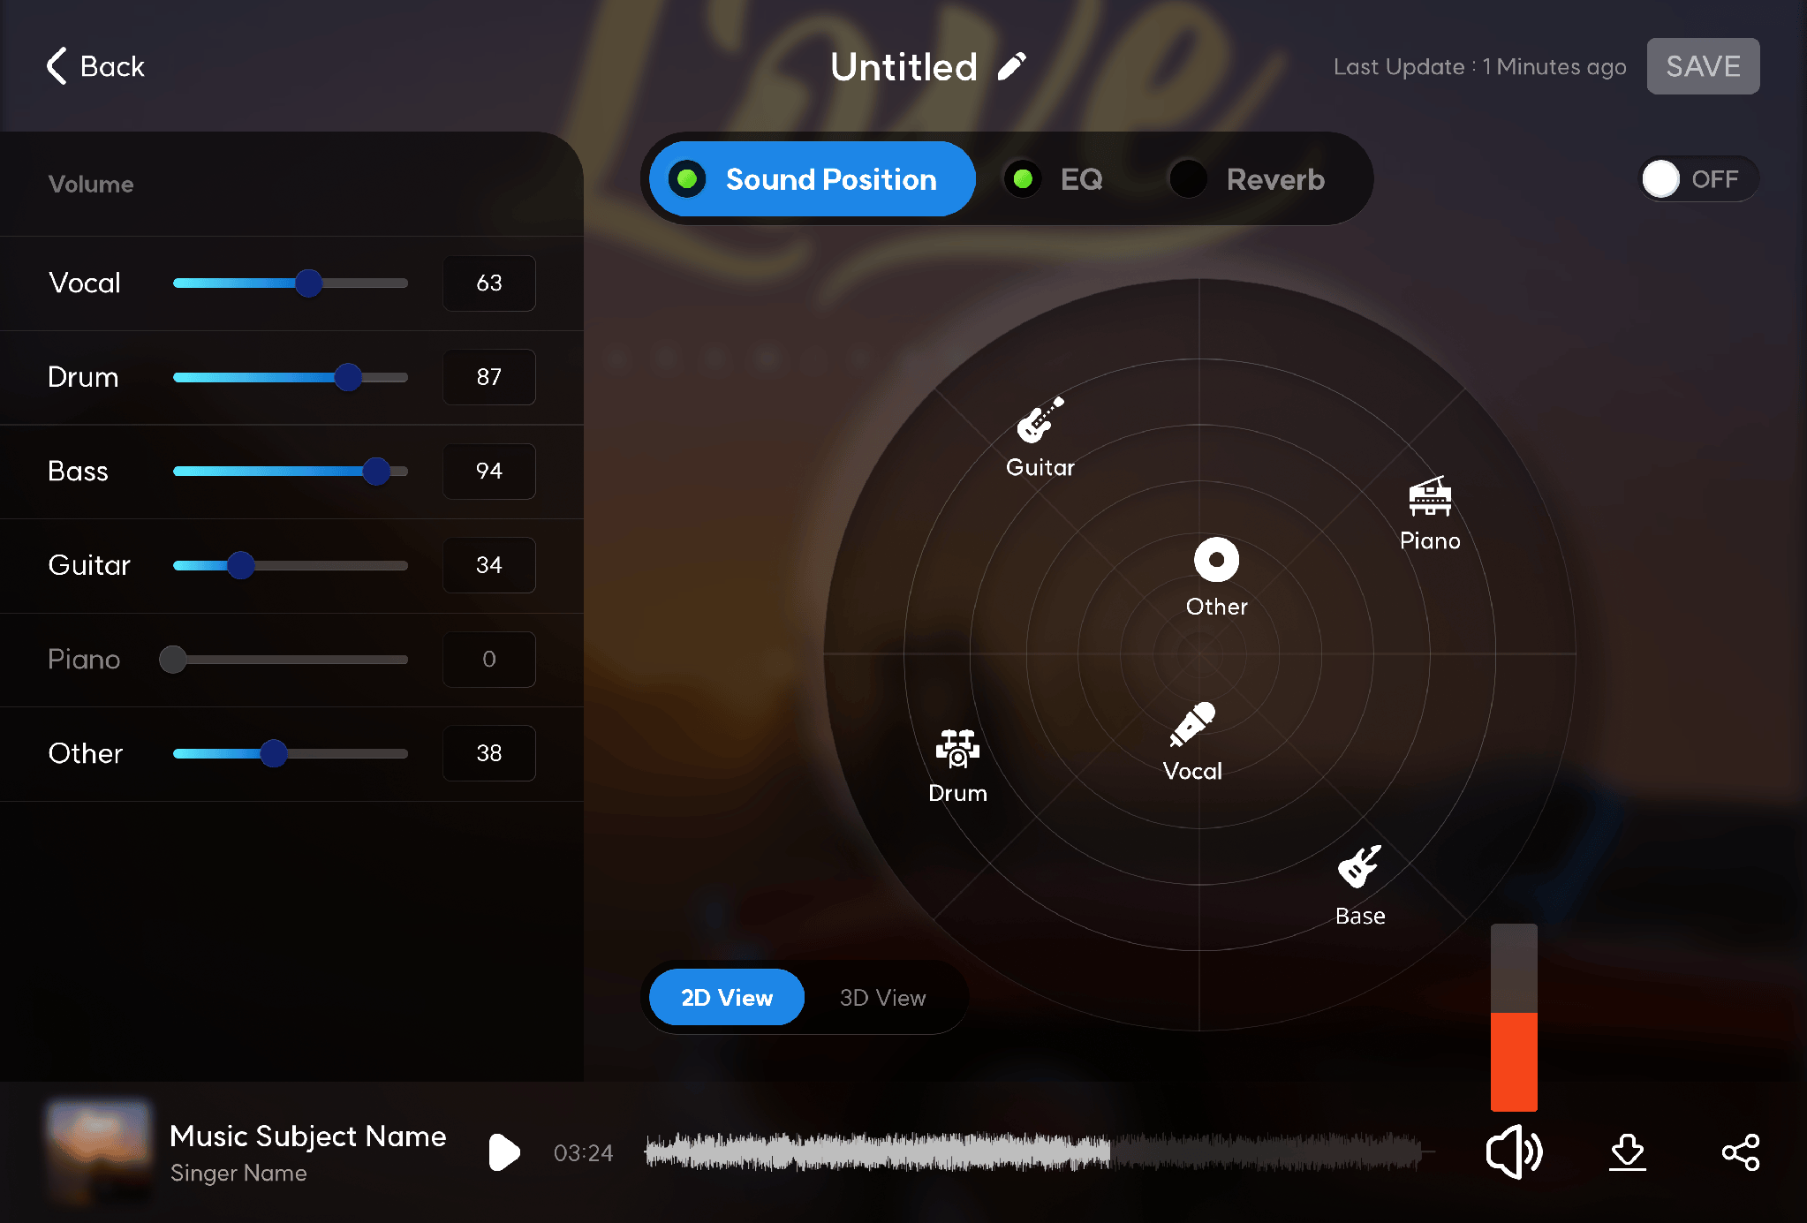
Task: Click the Vocal volume value field 63
Action: click(488, 283)
